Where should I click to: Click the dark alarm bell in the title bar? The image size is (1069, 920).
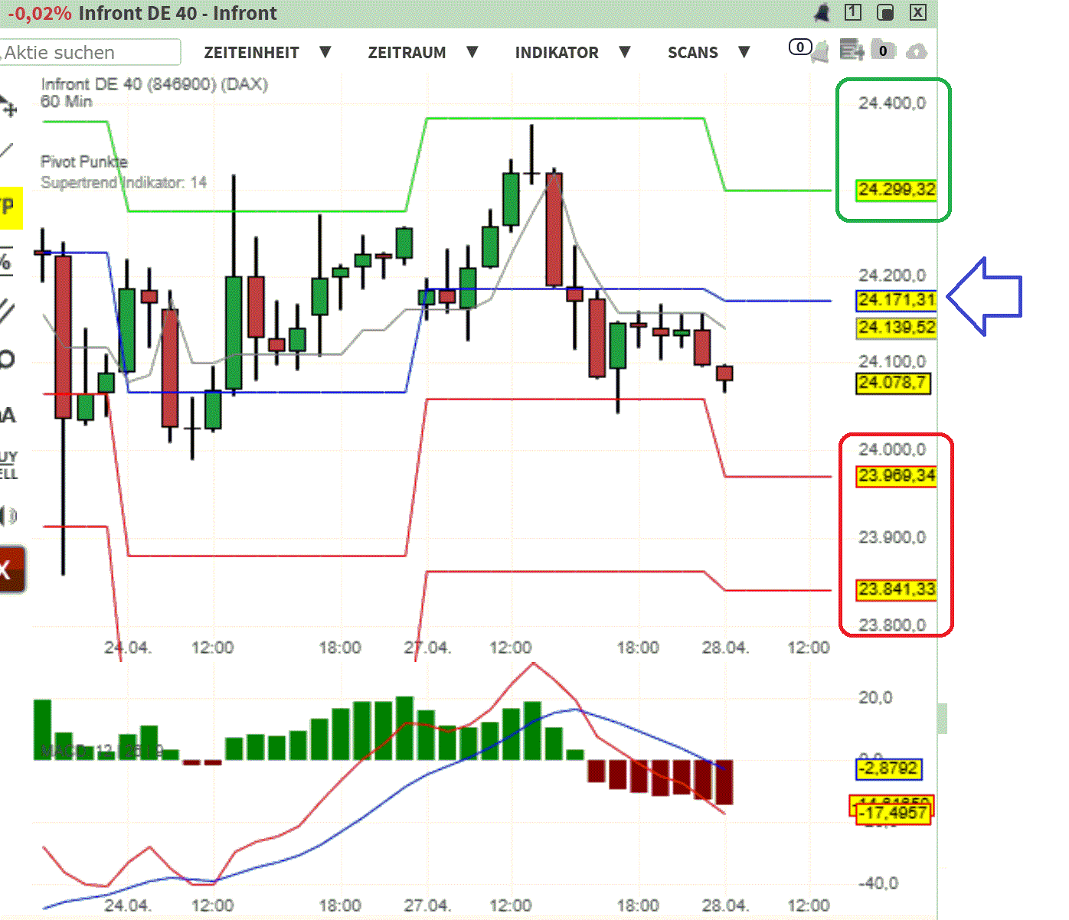pyautogui.click(x=822, y=12)
